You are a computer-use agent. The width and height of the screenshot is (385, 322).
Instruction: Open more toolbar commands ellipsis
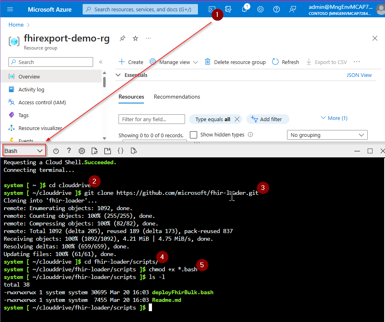click(356, 62)
